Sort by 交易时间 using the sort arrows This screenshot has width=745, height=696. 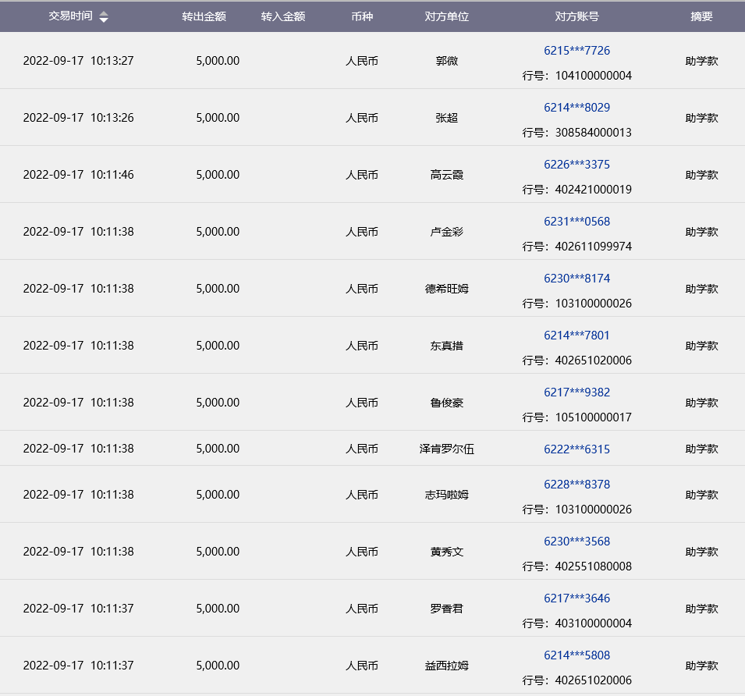tap(104, 17)
